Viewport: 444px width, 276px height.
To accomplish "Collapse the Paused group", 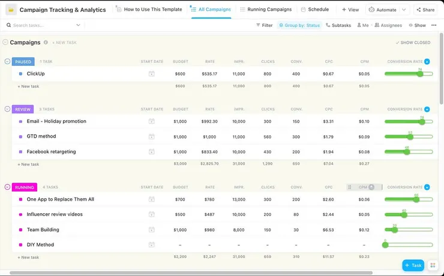I will (7, 61).
